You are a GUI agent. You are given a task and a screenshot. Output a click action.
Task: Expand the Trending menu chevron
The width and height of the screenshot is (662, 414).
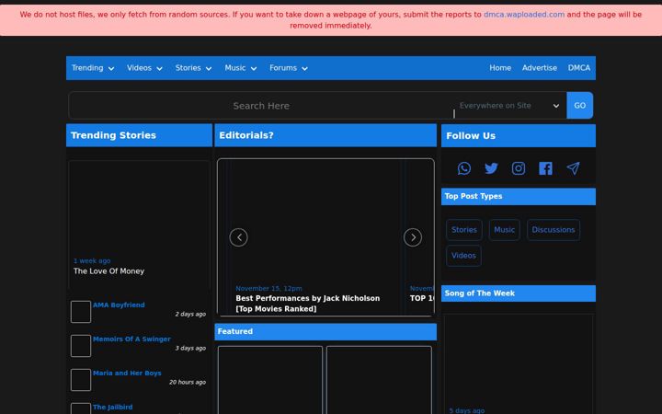coord(111,68)
